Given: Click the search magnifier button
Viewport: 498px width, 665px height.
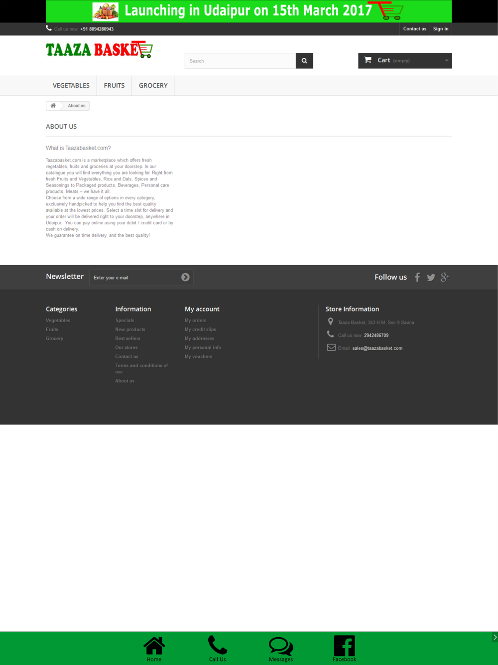Looking at the screenshot, I should coord(304,61).
